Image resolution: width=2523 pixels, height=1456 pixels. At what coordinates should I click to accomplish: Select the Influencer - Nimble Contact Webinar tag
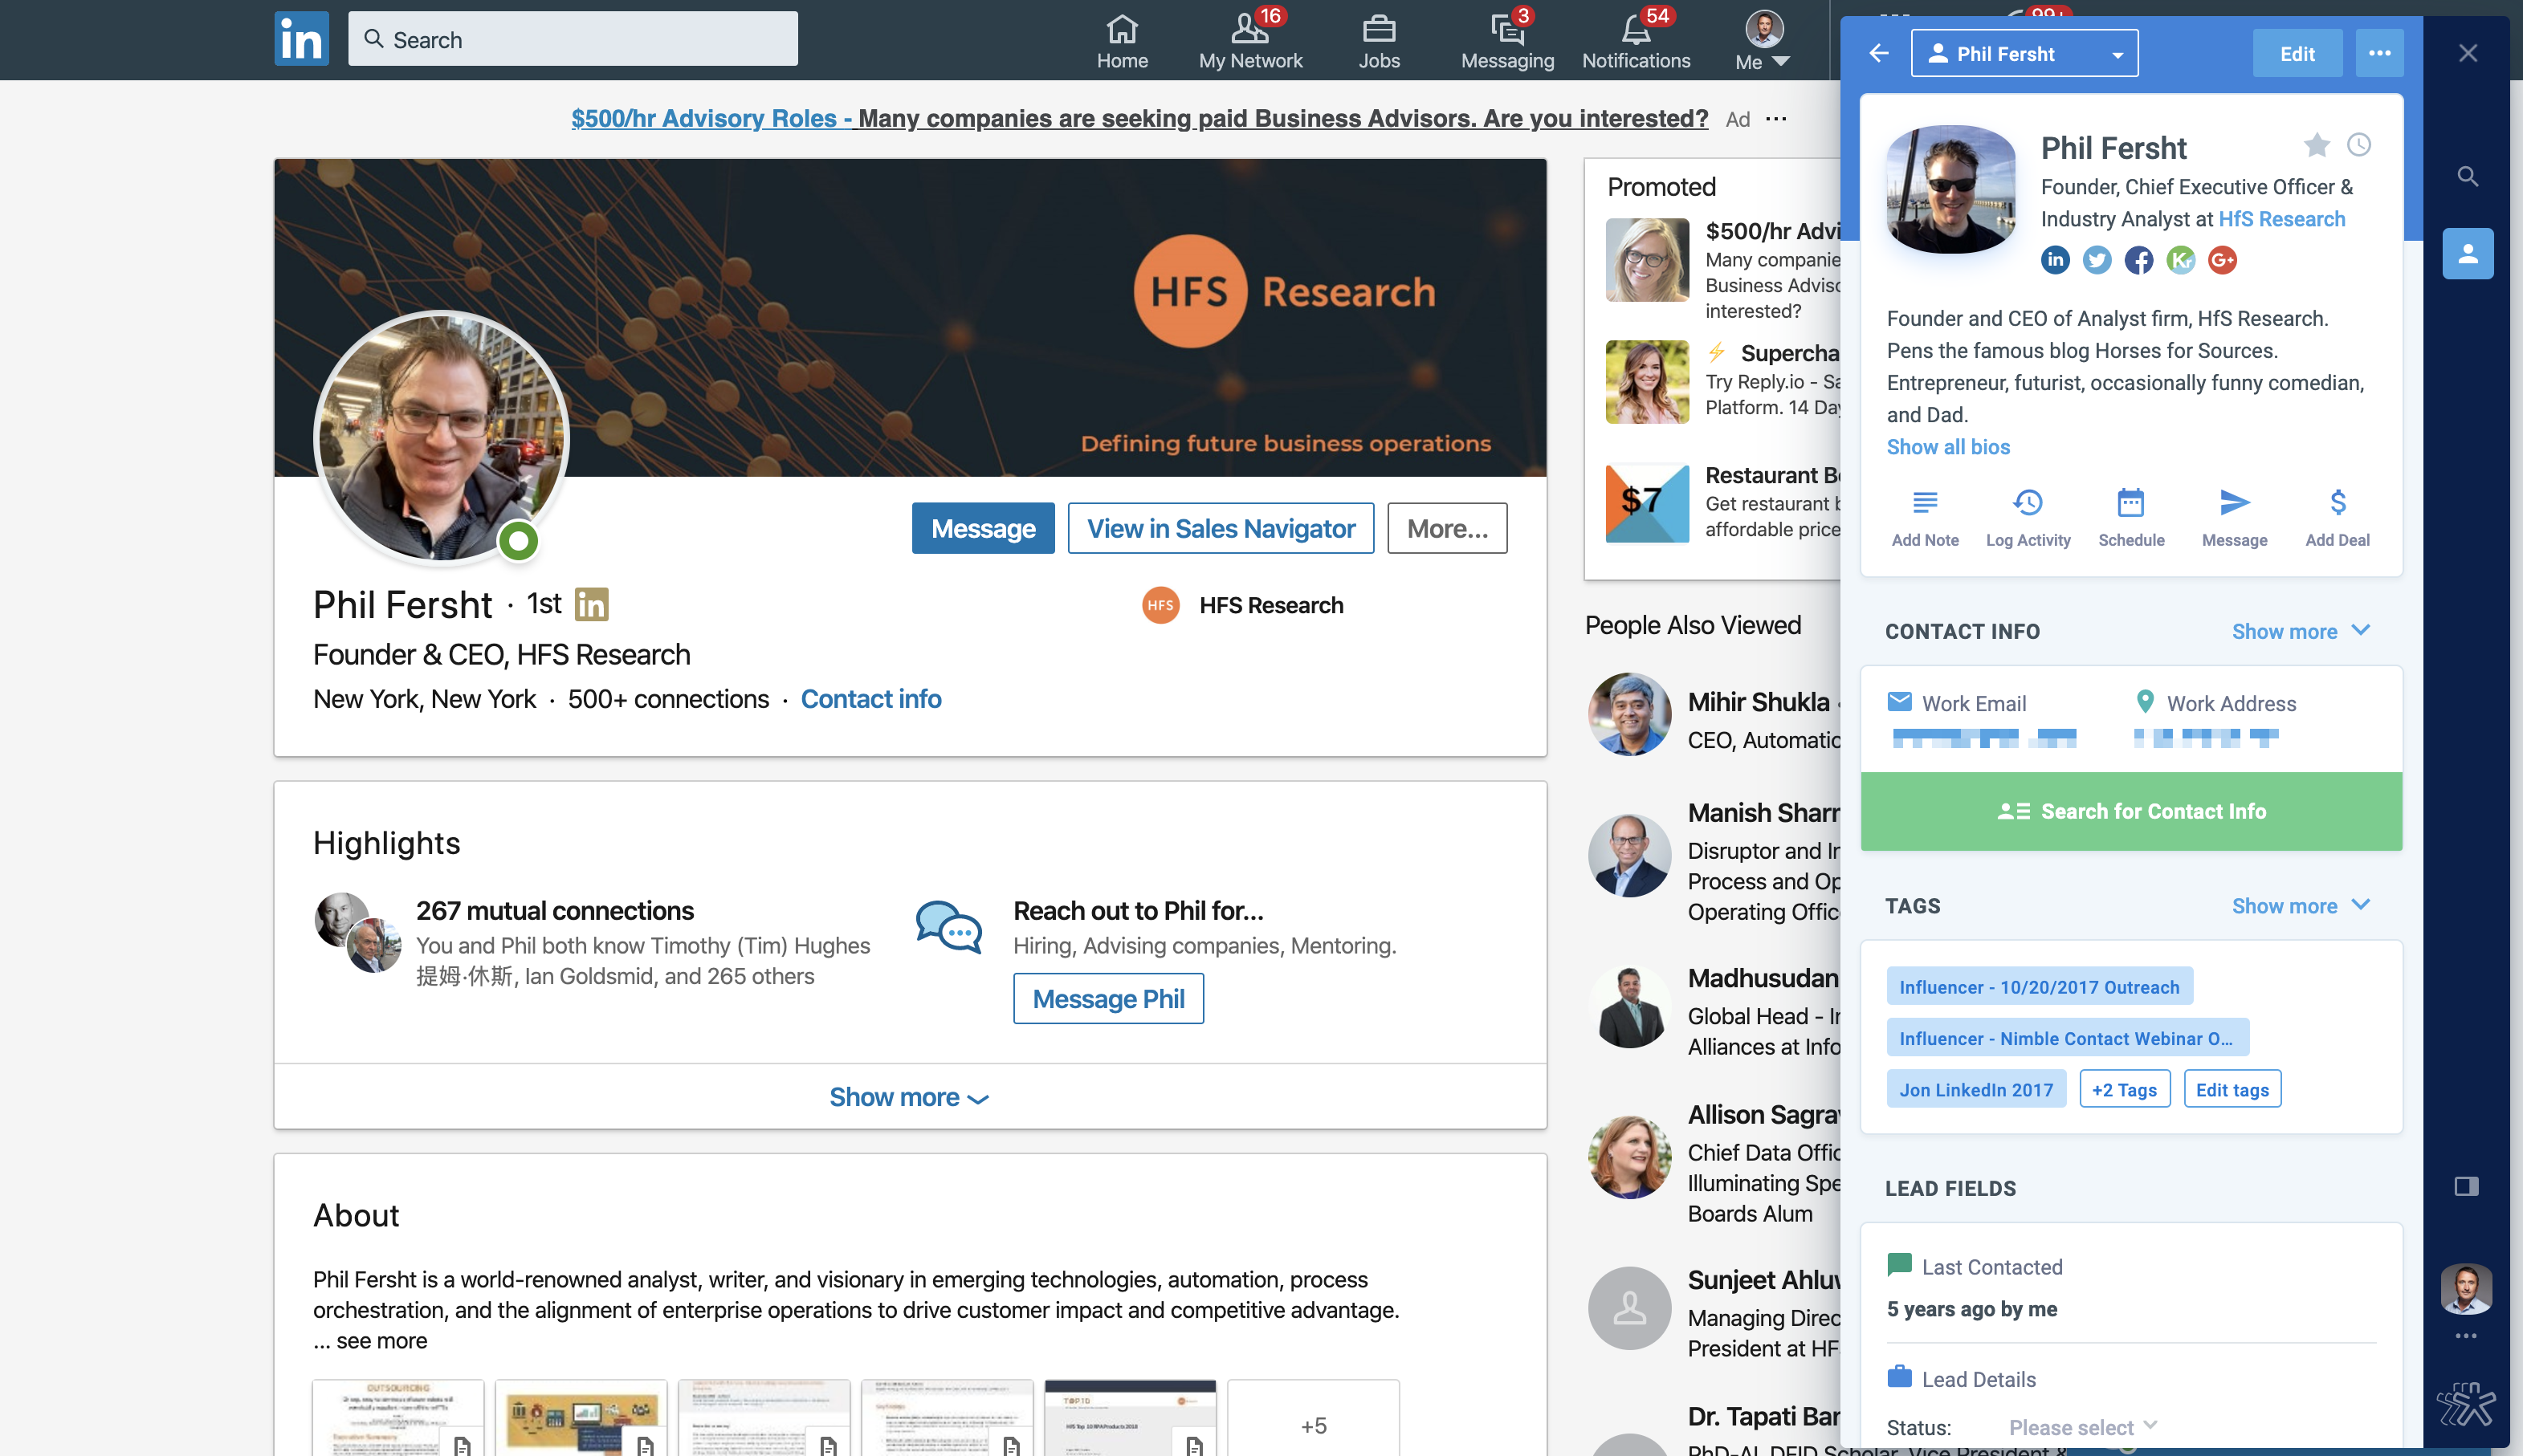[2067, 1038]
